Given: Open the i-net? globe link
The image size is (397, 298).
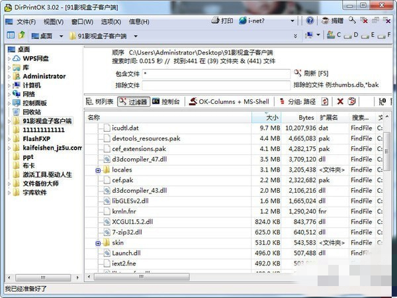Looking at the screenshot, I should pos(251,21).
